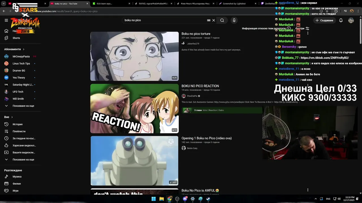
Task: Close the Screenshot by Lightshot tab
Action: click(255, 4)
